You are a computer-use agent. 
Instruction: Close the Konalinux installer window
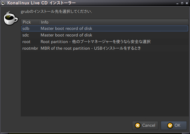pyautogui.click(x=187, y=3)
